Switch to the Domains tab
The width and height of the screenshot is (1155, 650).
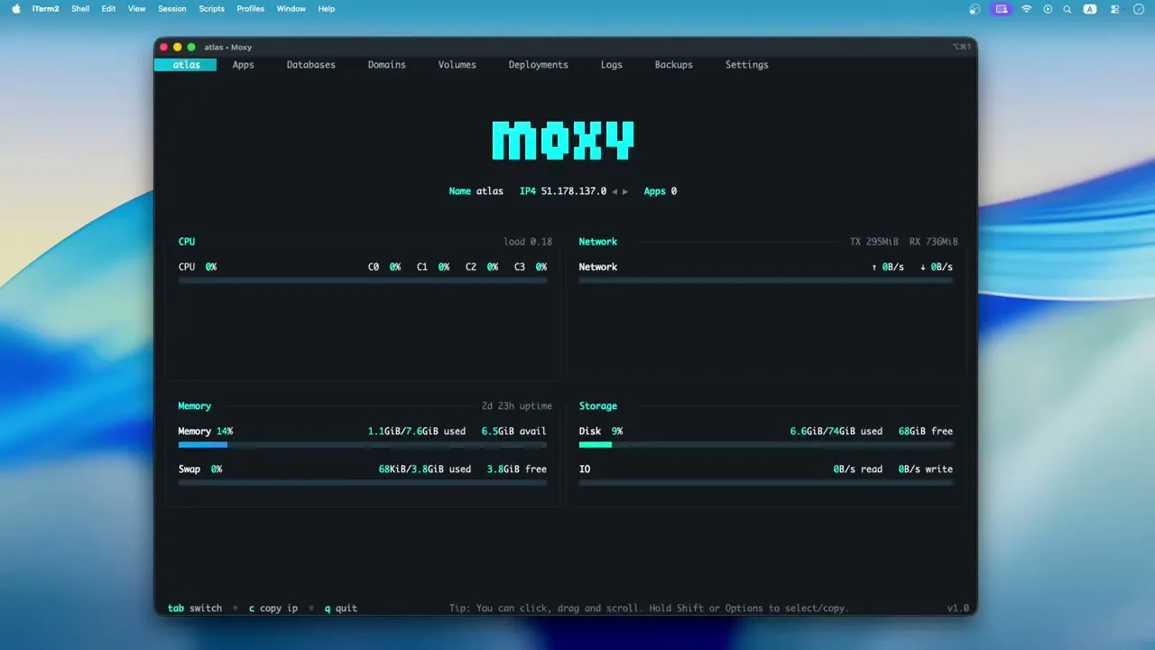(x=386, y=65)
